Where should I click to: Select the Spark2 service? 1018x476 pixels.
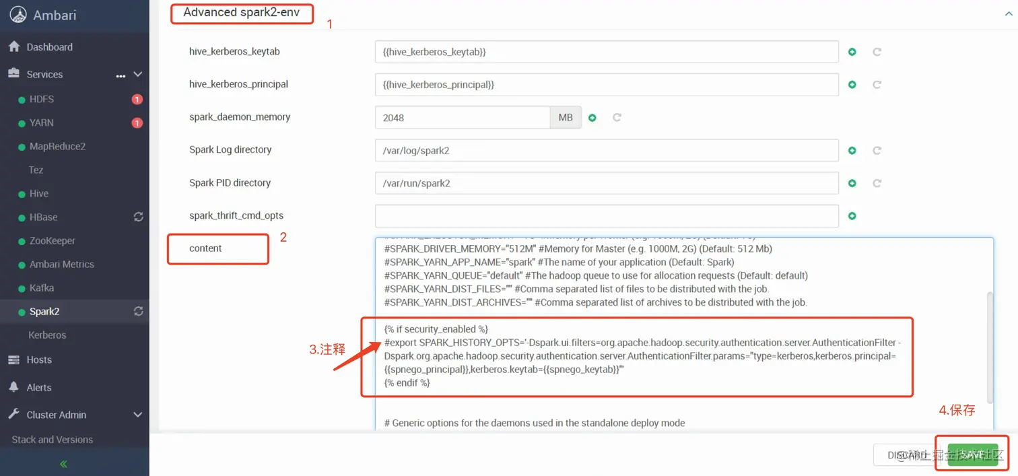pyautogui.click(x=44, y=312)
